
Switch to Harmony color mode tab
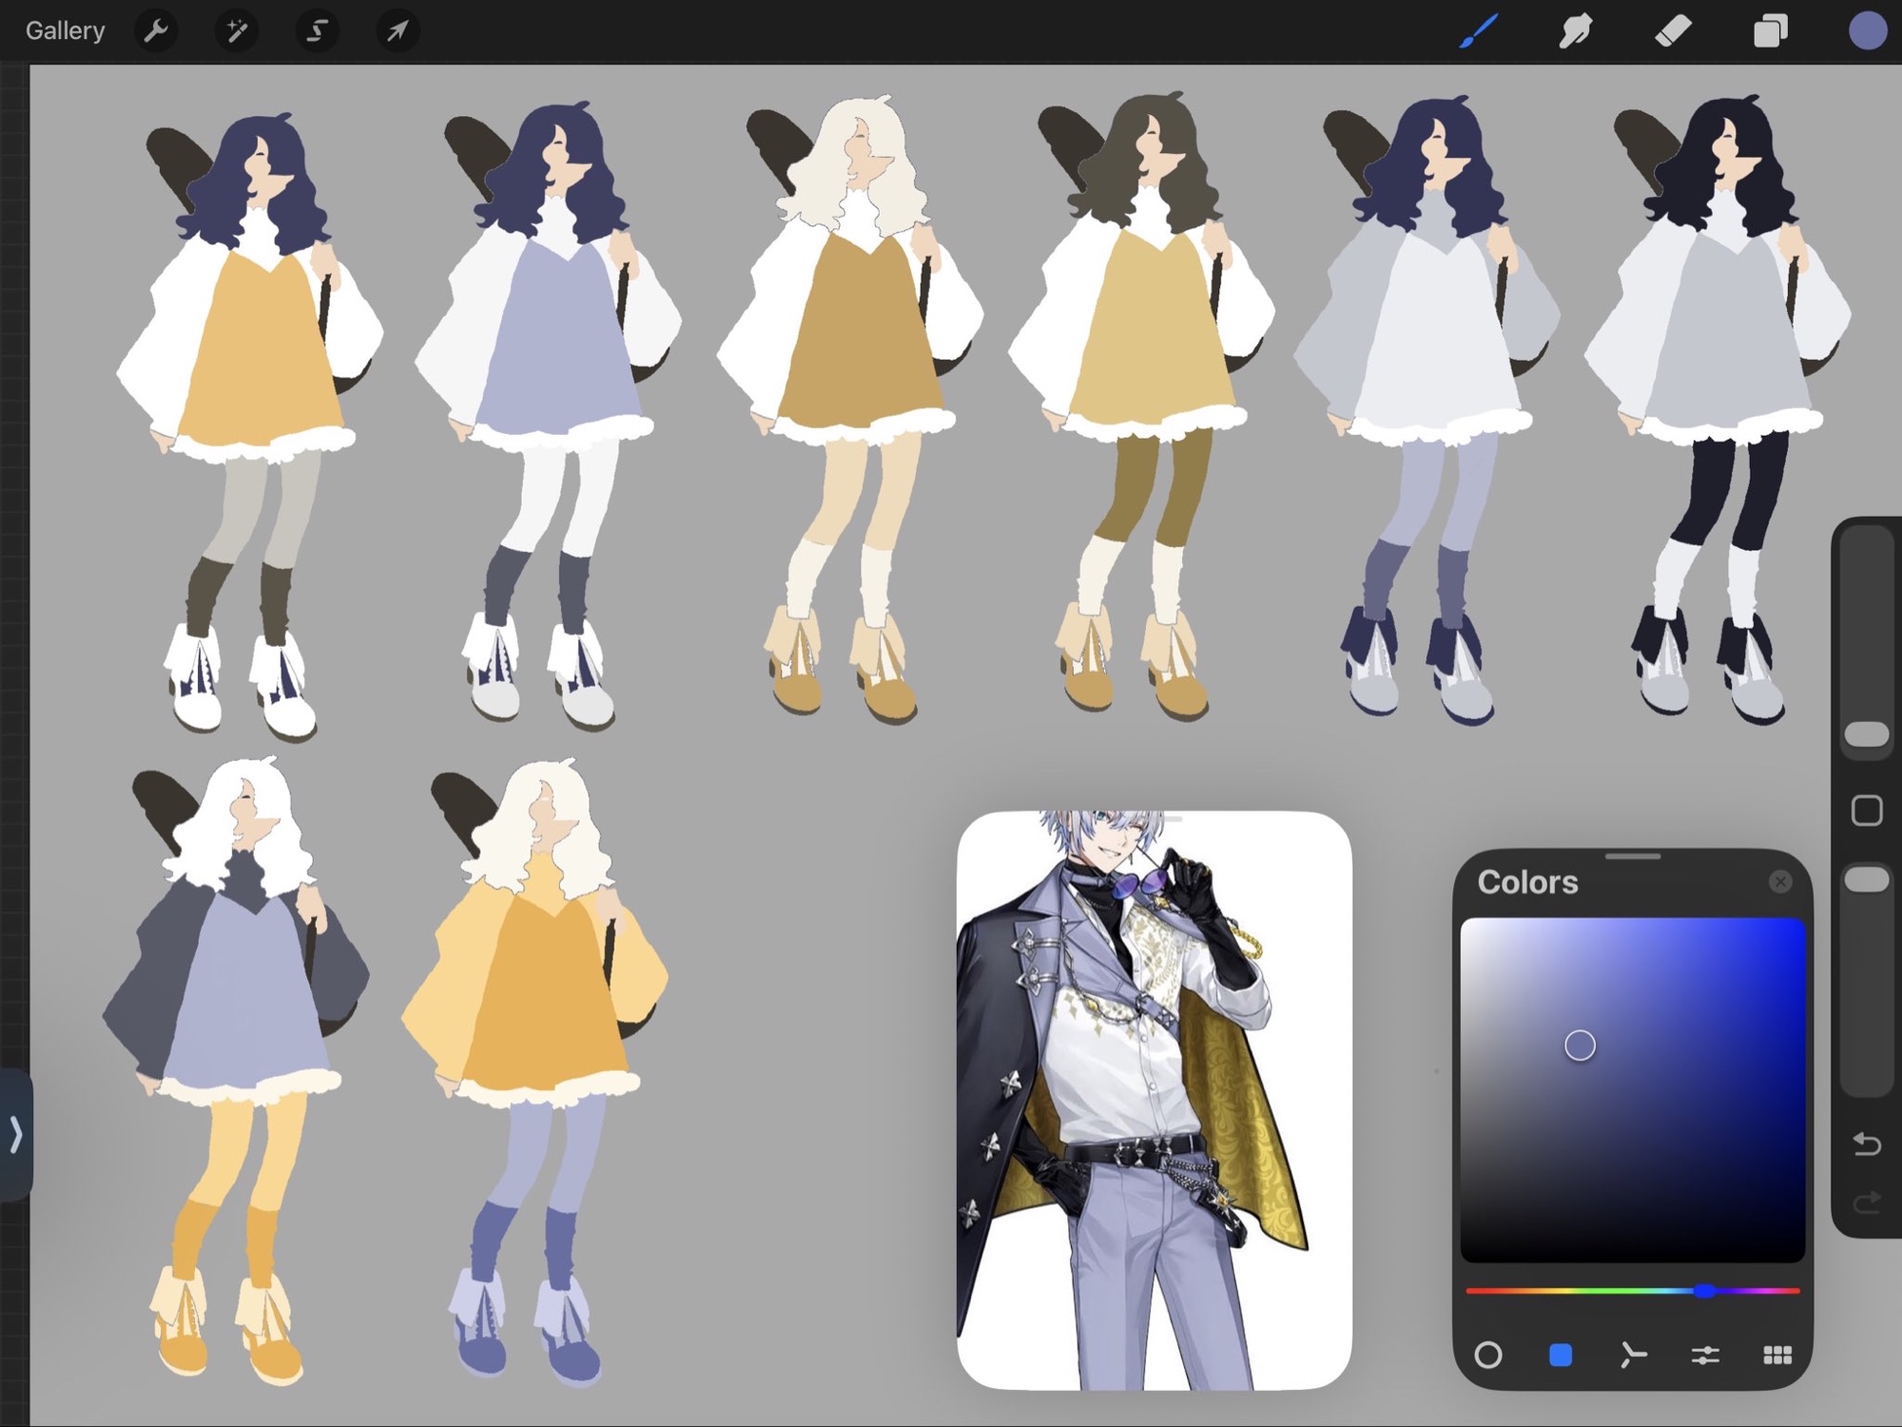(x=1633, y=1355)
